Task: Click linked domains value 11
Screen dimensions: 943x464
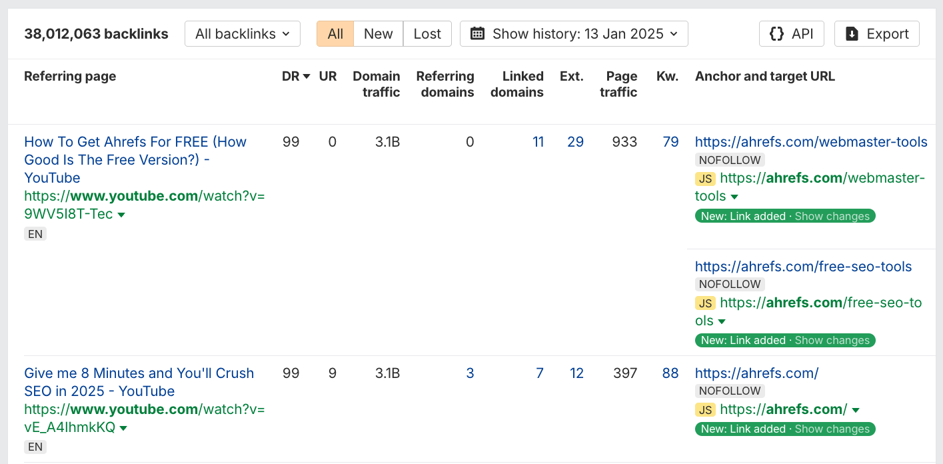Action: coord(538,142)
